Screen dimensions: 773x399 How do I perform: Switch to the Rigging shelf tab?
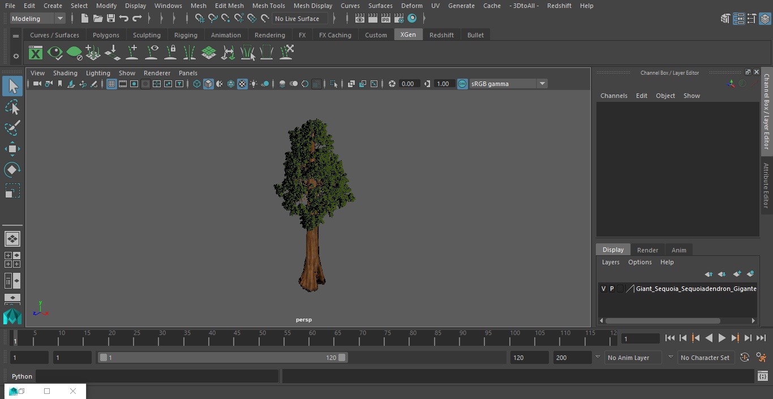tap(186, 35)
